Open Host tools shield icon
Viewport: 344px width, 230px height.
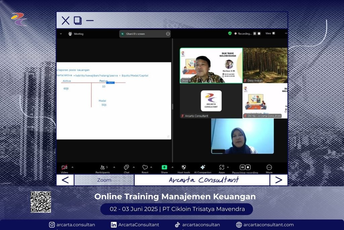point(184,167)
